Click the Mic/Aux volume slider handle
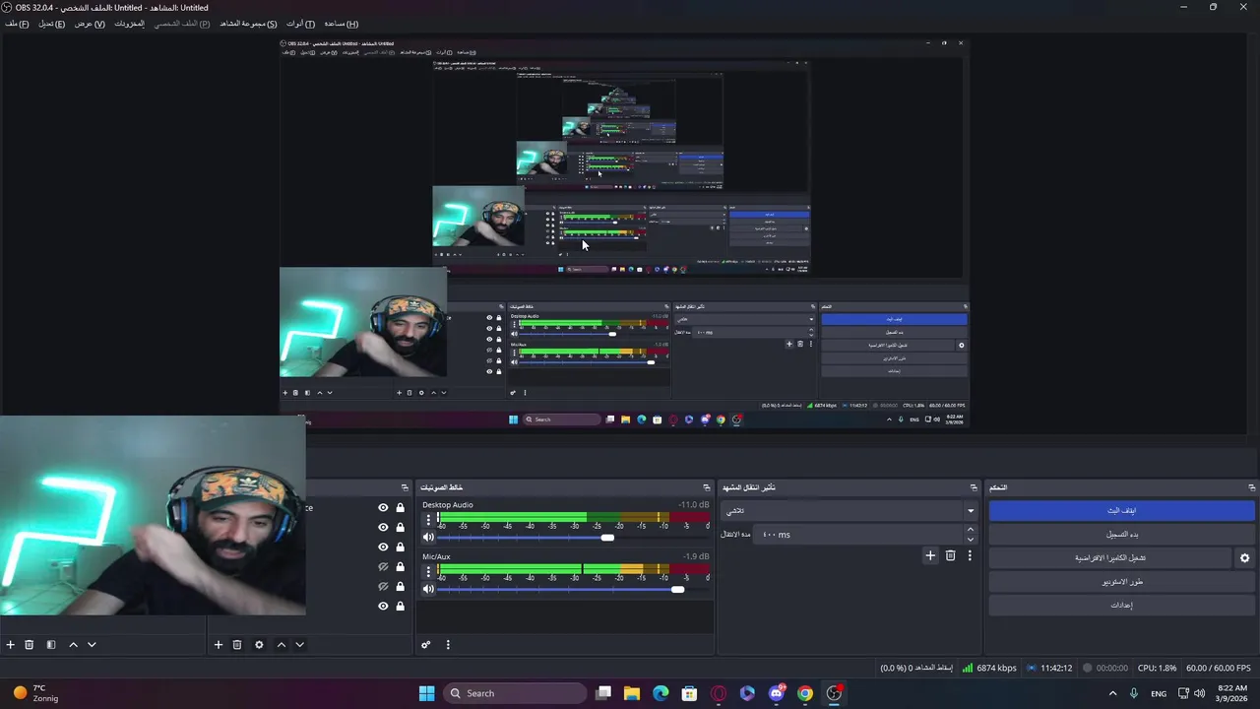 [x=677, y=589]
